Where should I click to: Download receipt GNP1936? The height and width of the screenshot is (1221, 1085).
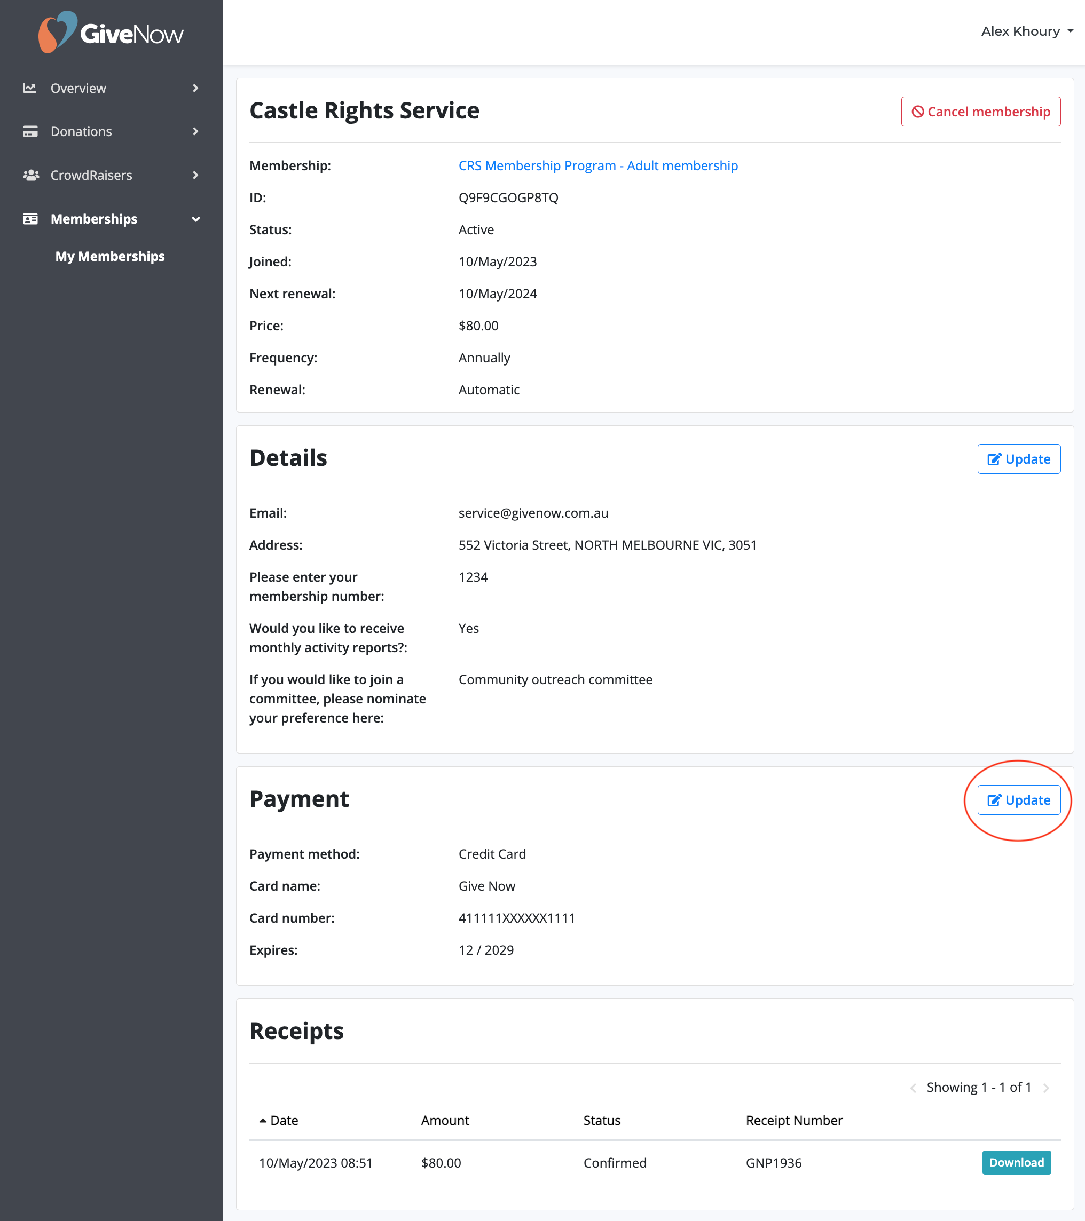click(x=1016, y=1162)
